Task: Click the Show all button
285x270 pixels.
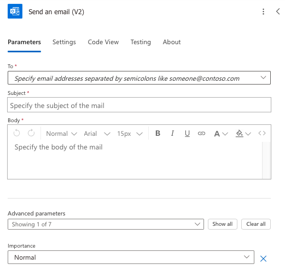Action: [x=223, y=224]
